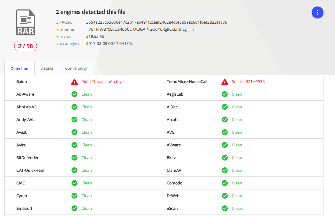Click Baidu's red warning triangle icon
Viewport: 335px width, 216px height.
74,82
